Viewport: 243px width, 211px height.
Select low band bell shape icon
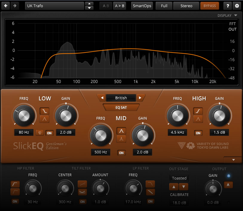click(45, 119)
